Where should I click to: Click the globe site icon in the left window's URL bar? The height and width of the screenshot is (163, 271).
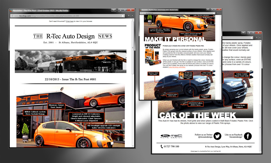(12, 16)
